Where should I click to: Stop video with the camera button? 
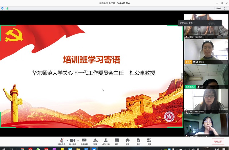tap(73, 141)
